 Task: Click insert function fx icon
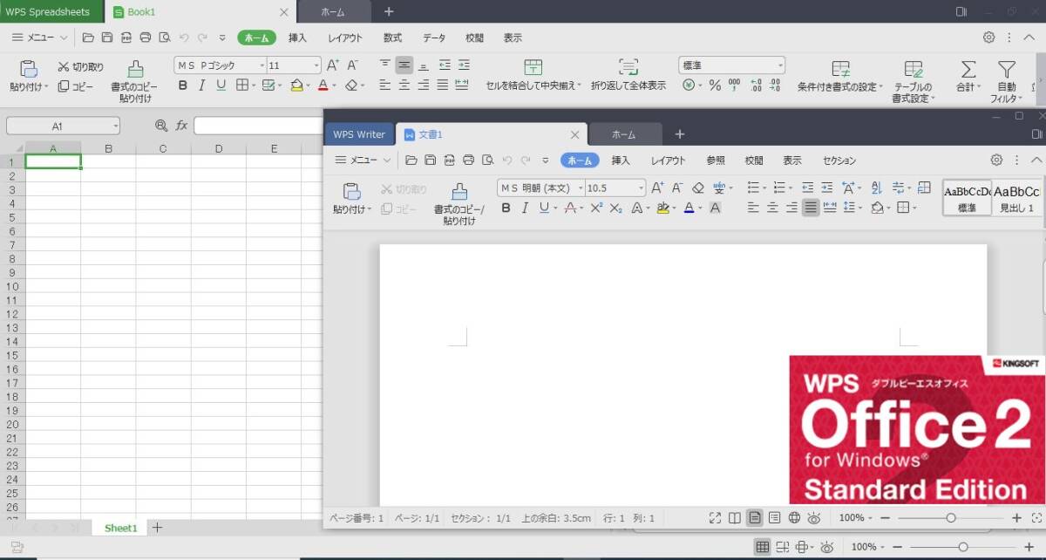(x=181, y=126)
